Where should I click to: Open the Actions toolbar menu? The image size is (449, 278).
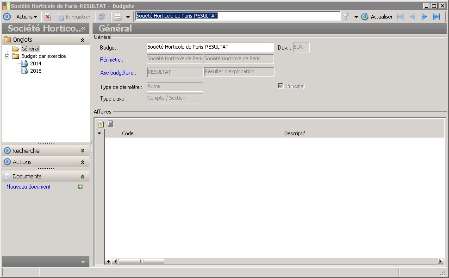coord(27,17)
